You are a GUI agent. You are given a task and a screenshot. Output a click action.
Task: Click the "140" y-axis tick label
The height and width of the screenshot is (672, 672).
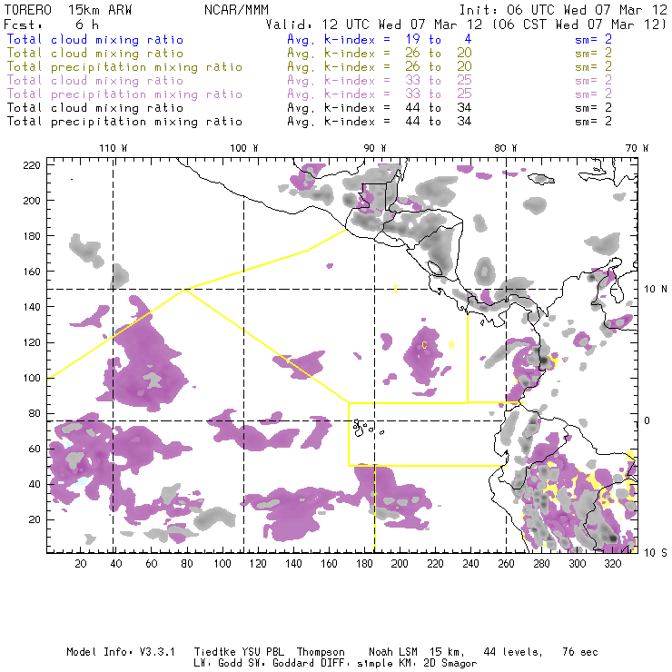[x=32, y=307]
